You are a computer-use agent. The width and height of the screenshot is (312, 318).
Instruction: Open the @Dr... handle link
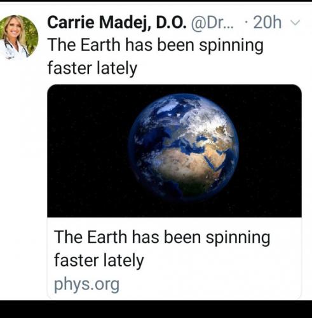pos(212,22)
